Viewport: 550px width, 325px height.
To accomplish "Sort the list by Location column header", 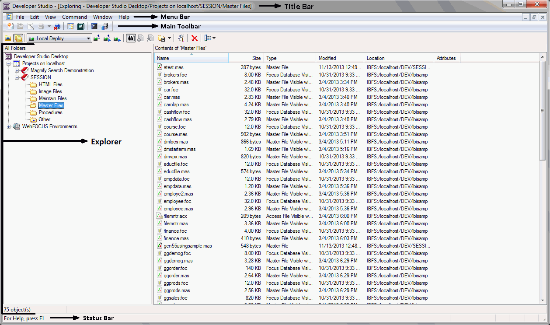I will click(399, 58).
